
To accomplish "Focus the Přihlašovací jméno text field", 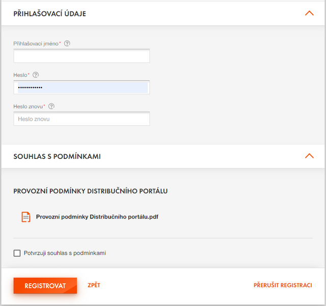I will (x=81, y=56).
